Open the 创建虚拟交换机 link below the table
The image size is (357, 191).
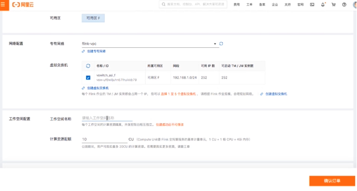(x=98, y=88)
